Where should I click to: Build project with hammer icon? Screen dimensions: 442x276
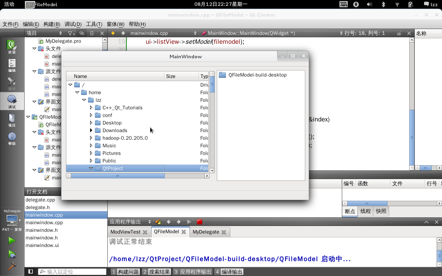(12, 266)
